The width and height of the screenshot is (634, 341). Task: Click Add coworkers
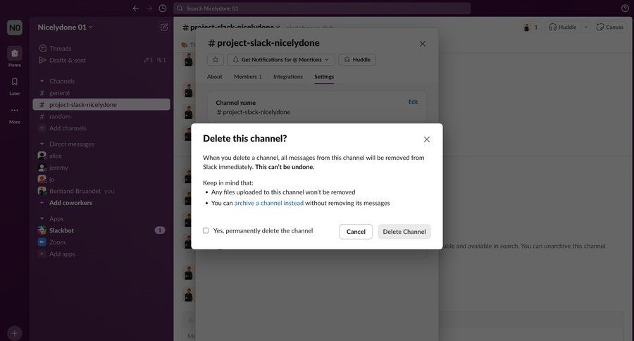pyautogui.click(x=70, y=203)
